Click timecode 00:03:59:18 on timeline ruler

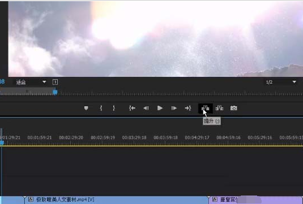click(165, 137)
